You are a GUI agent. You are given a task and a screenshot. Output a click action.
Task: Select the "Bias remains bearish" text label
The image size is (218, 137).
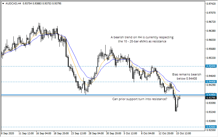click(187, 76)
